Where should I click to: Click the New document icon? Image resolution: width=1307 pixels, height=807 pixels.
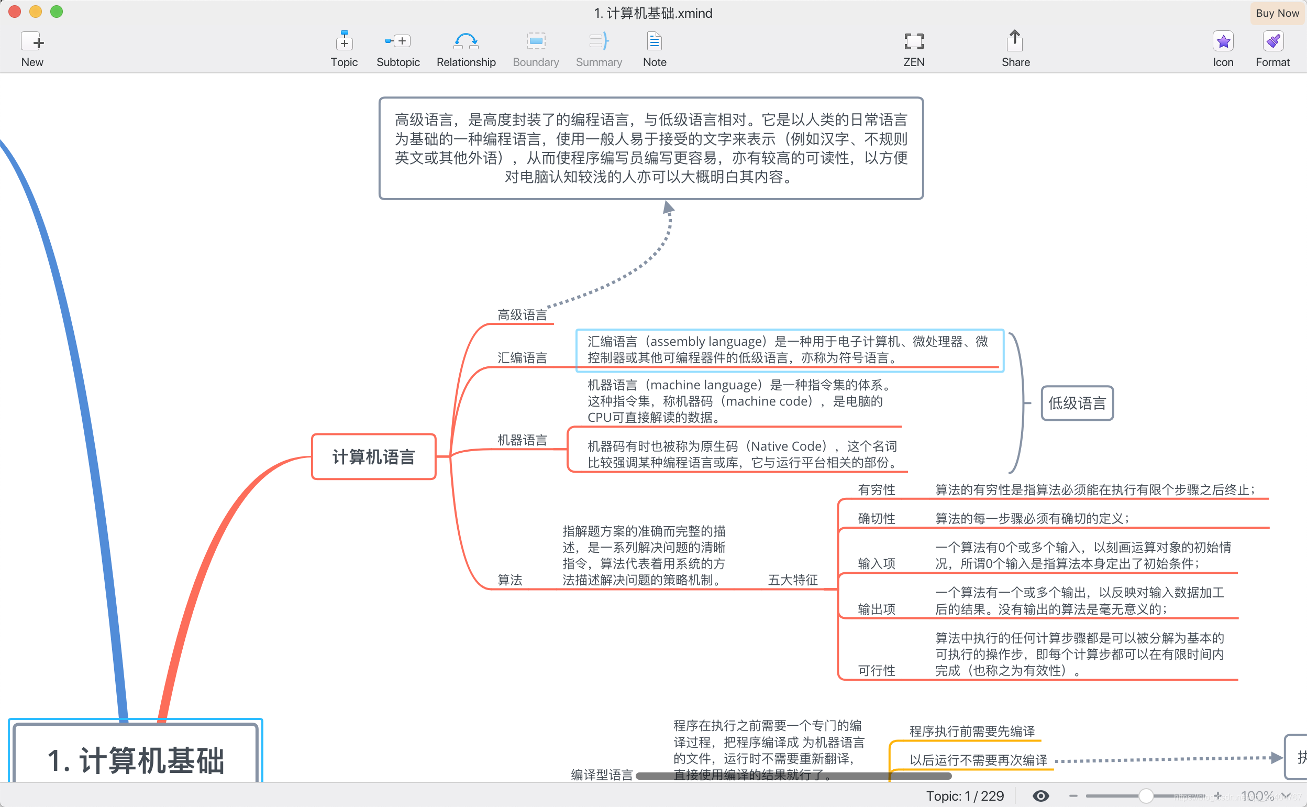[32, 41]
